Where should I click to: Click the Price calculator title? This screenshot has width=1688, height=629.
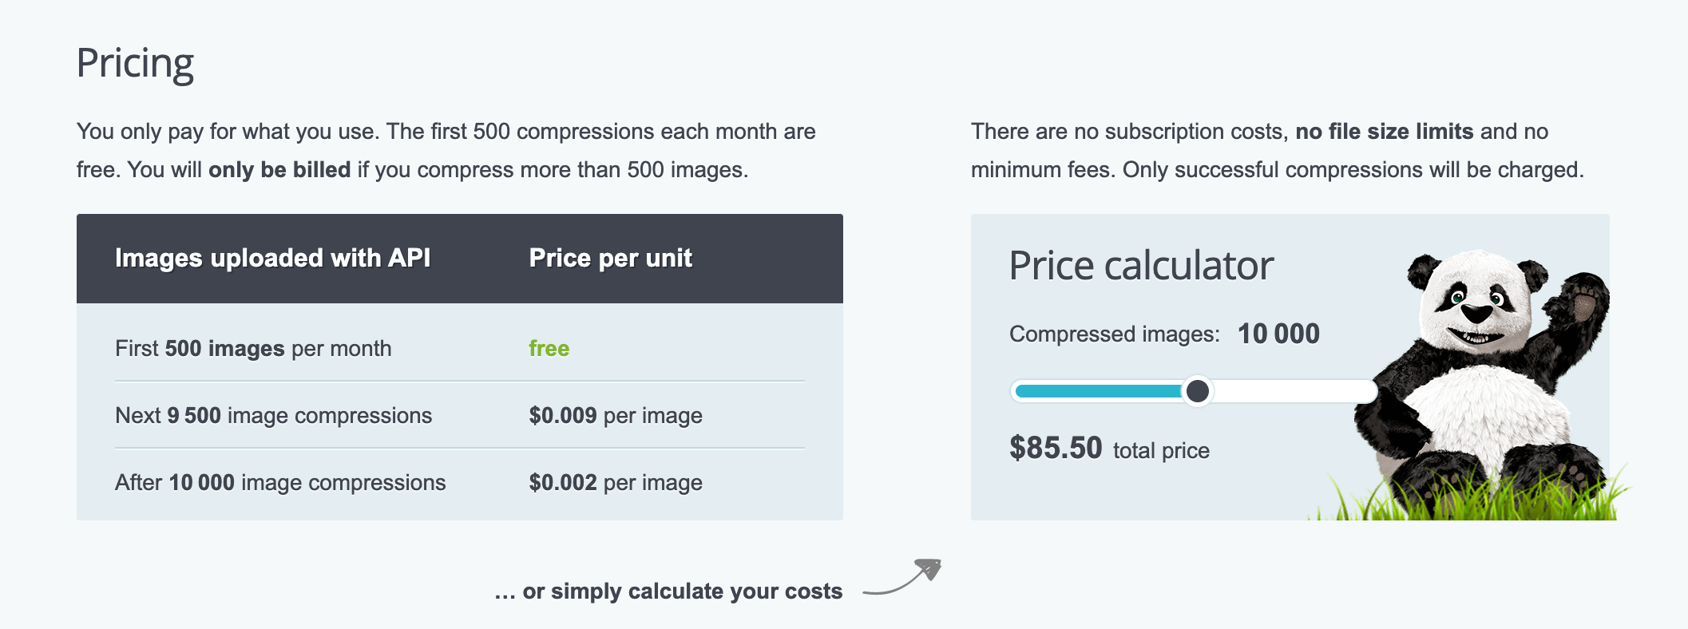pyautogui.click(x=1141, y=266)
